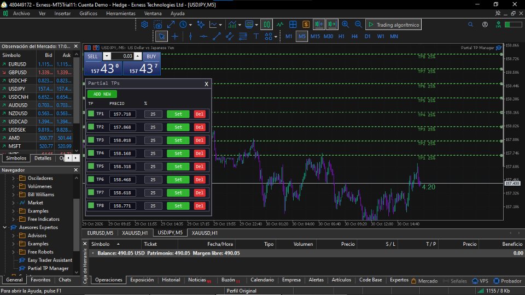Open the search magnifier in top right
This screenshot has height=295, width=525.
tap(470, 25)
